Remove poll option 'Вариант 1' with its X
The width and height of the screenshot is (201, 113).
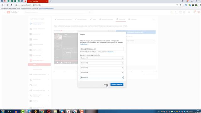(122, 58)
